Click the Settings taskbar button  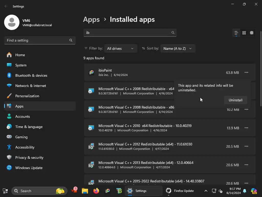pos(144,191)
